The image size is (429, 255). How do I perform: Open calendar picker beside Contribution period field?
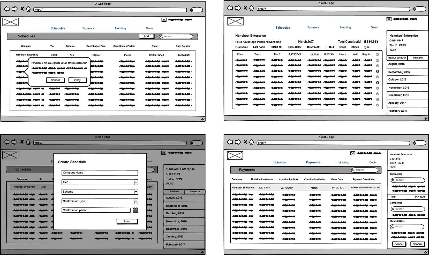click(x=136, y=210)
